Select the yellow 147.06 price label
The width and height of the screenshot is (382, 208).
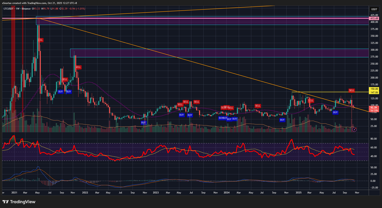click(373, 92)
